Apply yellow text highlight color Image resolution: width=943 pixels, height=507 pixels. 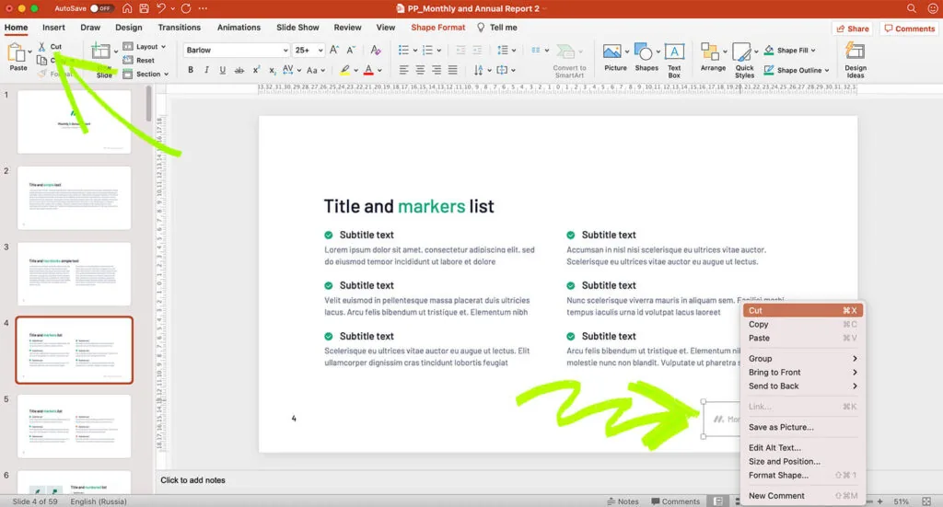coord(344,70)
